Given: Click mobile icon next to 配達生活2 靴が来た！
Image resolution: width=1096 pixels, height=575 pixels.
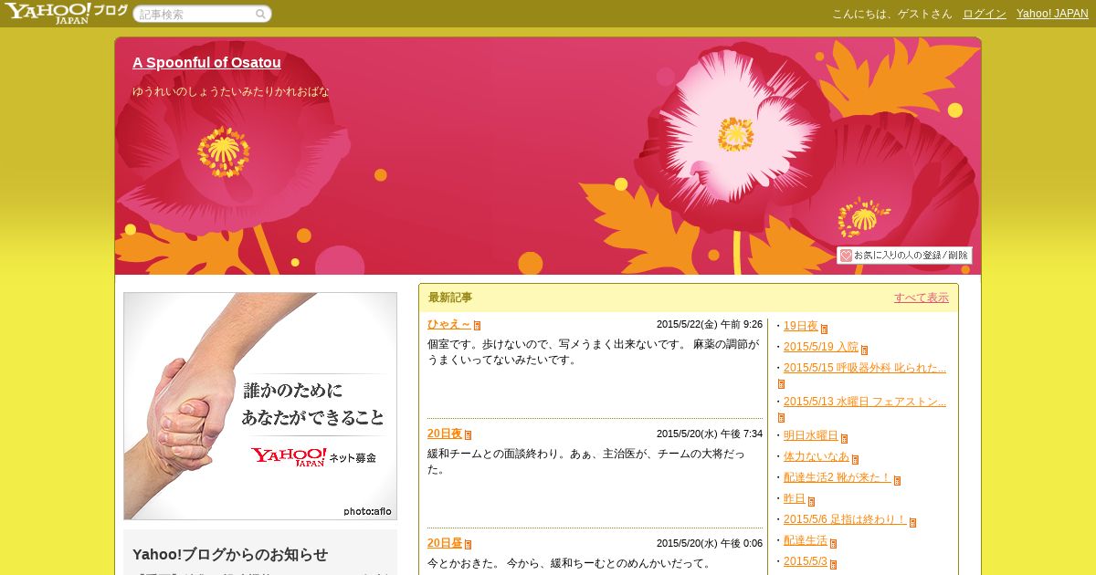Looking at the screenshot, I should click(898, 480).
